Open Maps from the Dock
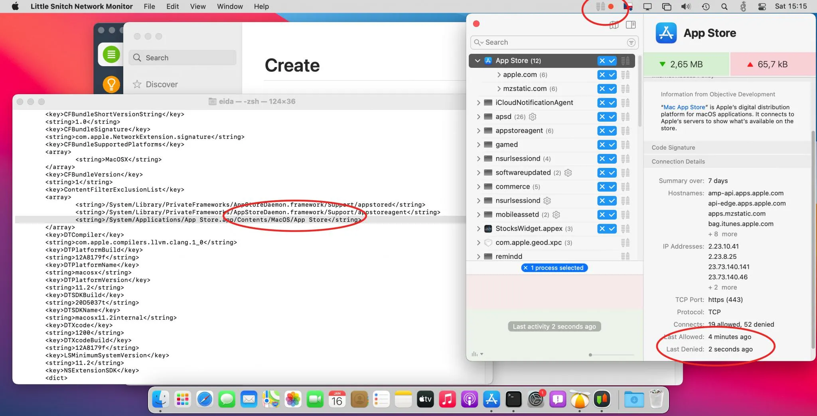The height and width of the screenshot is (416, 817). pyautogui.click(x=271, y=399)
